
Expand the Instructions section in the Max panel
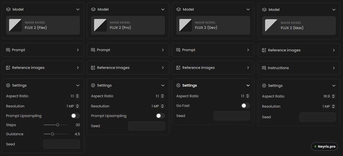(x=334, y=68)
